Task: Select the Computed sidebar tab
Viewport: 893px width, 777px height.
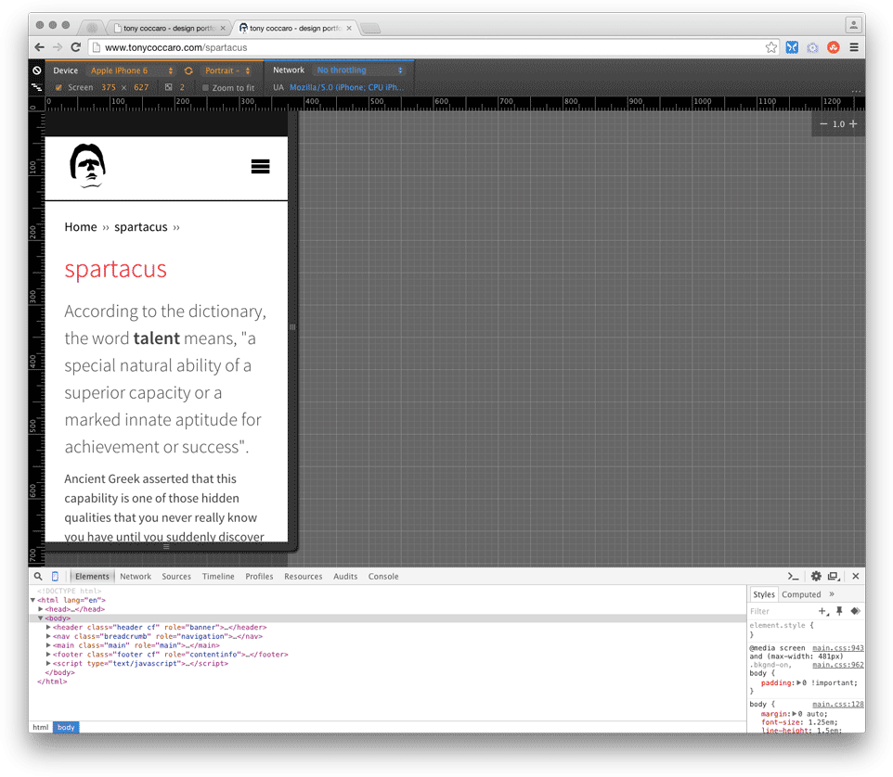Action: (x=801, y=594)
